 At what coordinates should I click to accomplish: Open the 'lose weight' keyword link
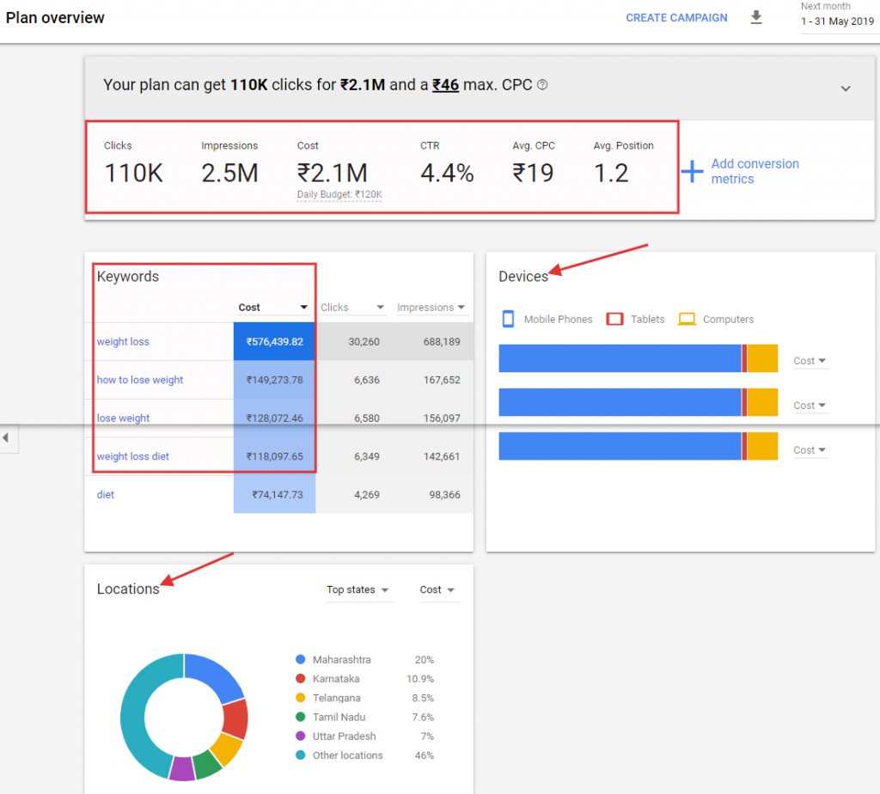point(123,418)
